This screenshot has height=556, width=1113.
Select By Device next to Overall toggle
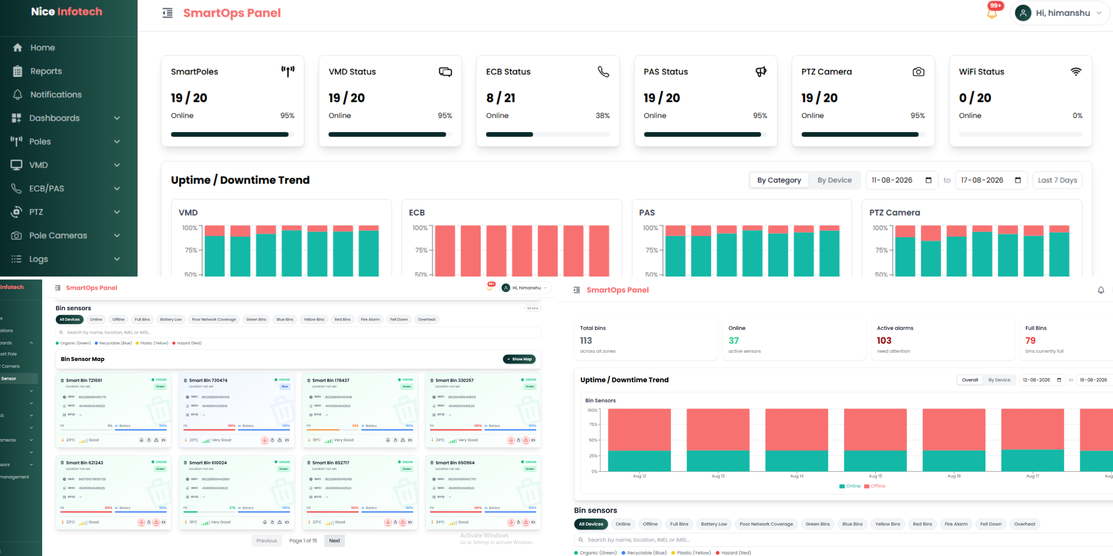(999, 380)
